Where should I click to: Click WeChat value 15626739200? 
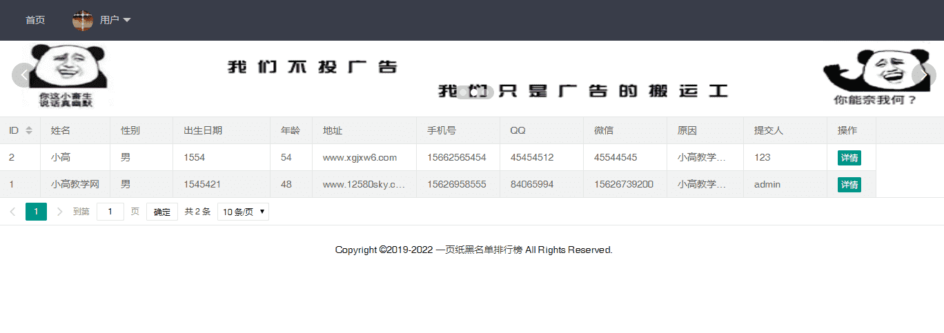point(624,184)
